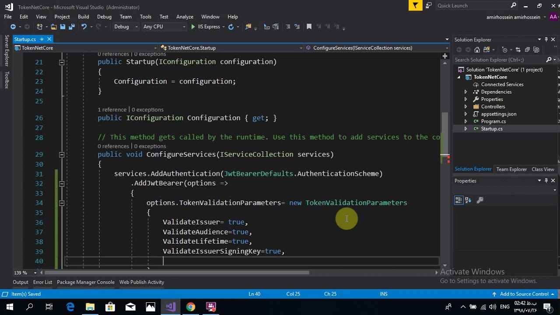
Task: Switch to the Team Explorer tab
Action: (511, 169)
